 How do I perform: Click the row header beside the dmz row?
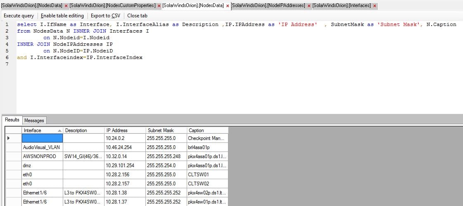tap(14, 166)
